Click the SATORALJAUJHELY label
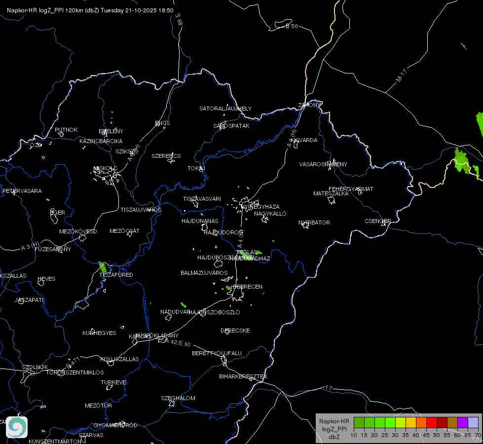Viewport: 483px width, 444px height. point(225,109)
